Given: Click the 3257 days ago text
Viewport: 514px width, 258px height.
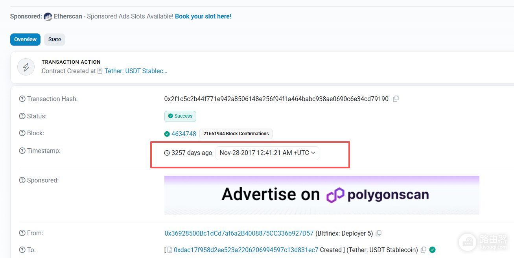Looking at the screenshot, I should click(x=192, y=153).
